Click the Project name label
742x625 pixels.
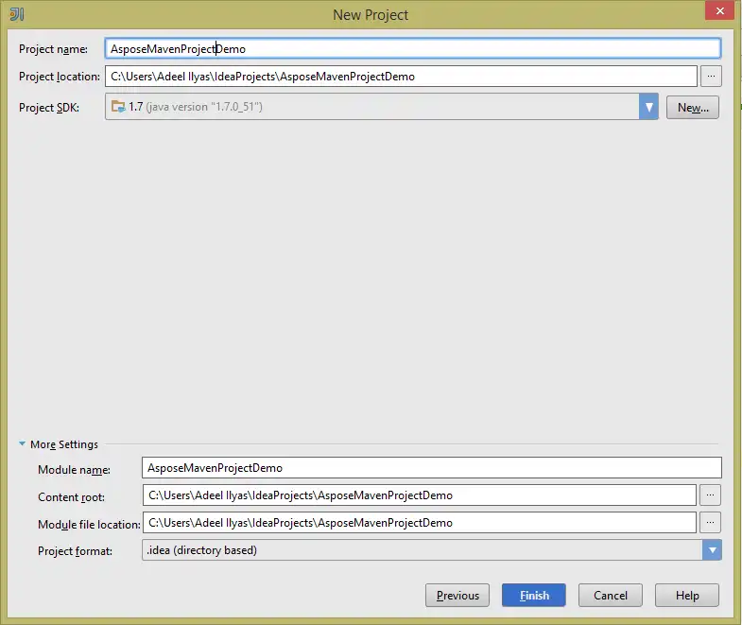(54, 49)
